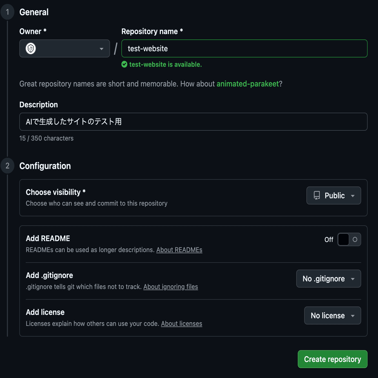Click the owner avatar icon
The width and height of the screenshot is (378, 378).
pyautogui.click(x=31, y=48)
